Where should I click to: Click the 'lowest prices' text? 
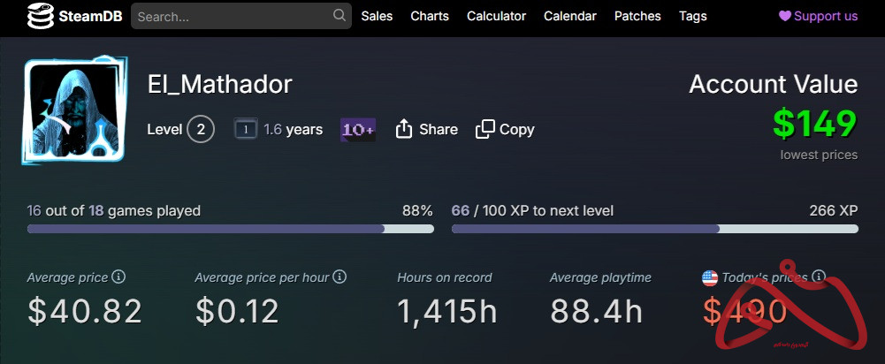819,155
